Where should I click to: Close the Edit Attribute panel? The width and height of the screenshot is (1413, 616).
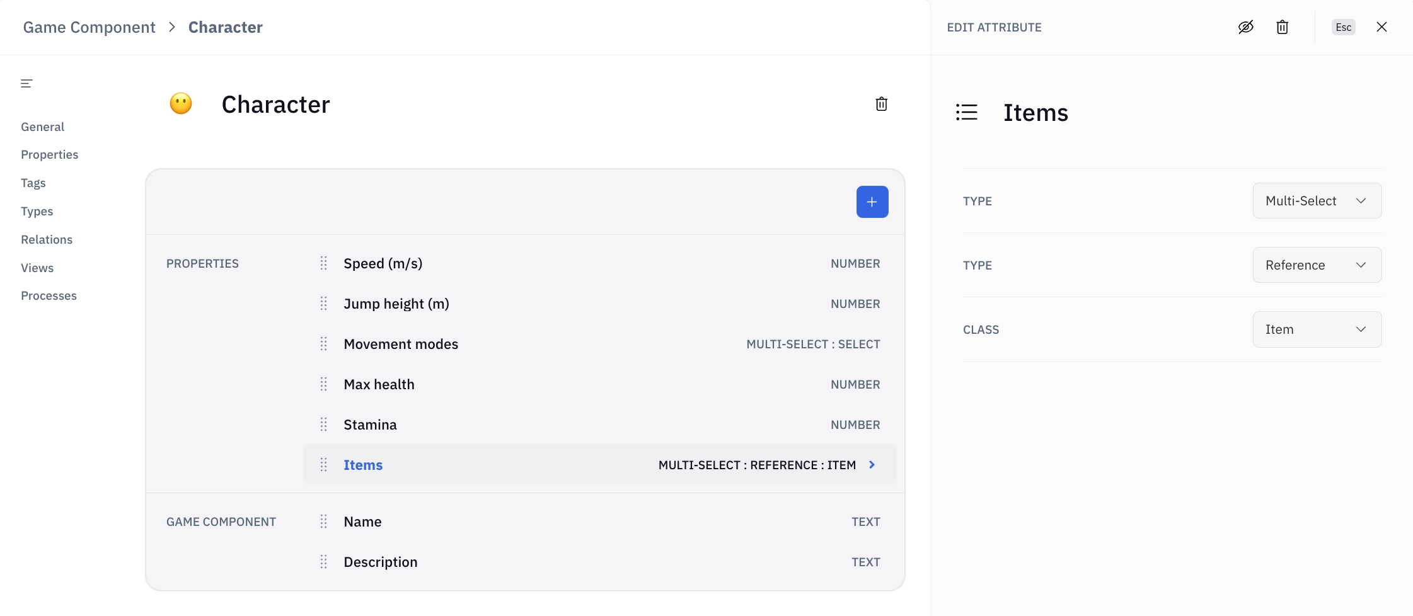click(x=1381, y=27)
